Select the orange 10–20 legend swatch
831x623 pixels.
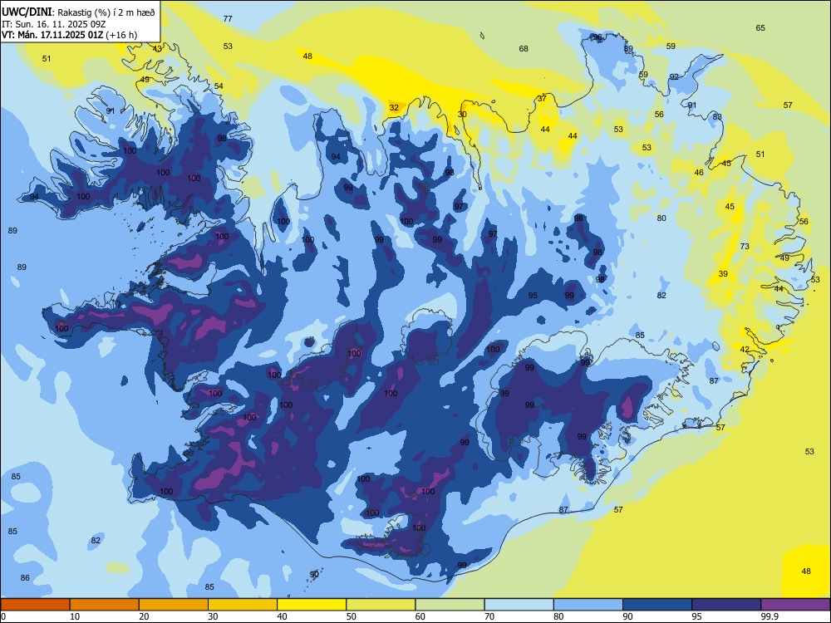click(x=105, y=605)
